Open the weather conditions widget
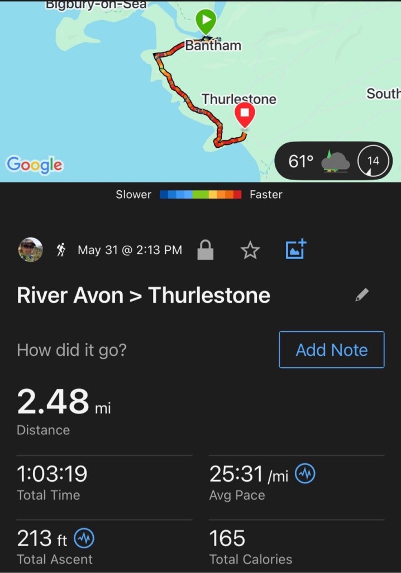This screenshot has width=401, height=573. point(318,161)
